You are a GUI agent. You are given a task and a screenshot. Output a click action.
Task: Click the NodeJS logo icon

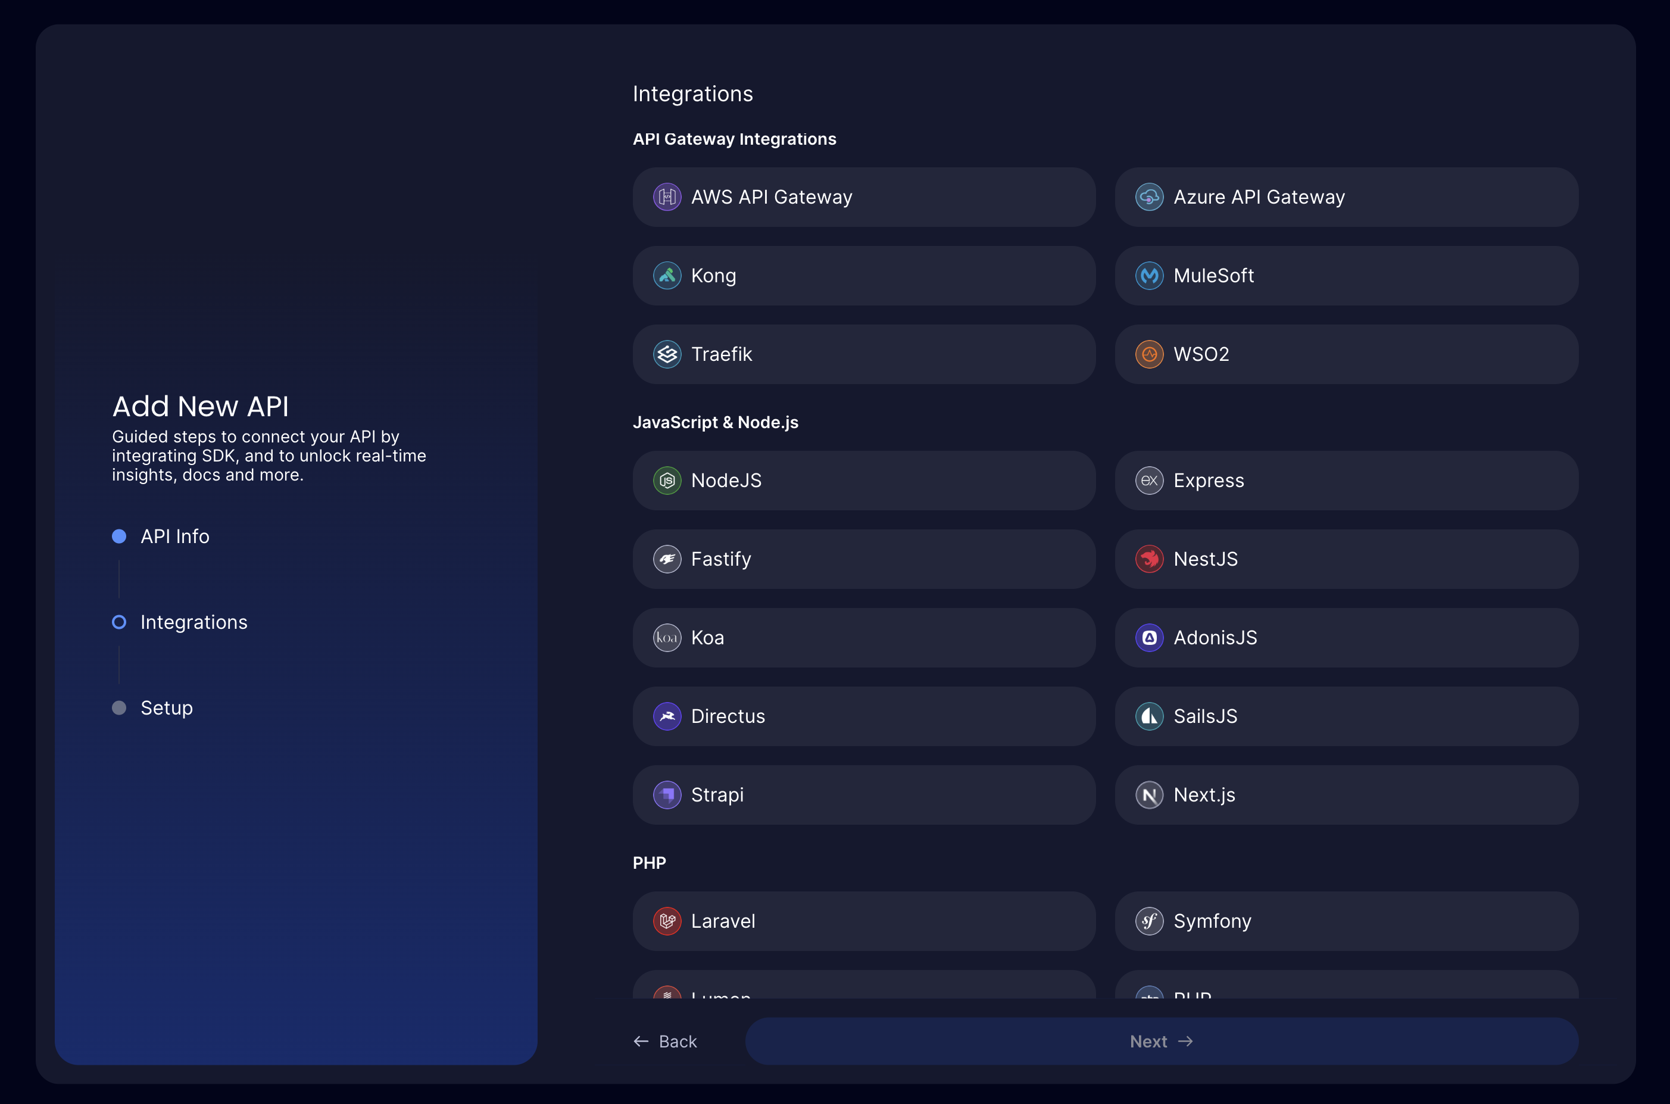(666, 481)
